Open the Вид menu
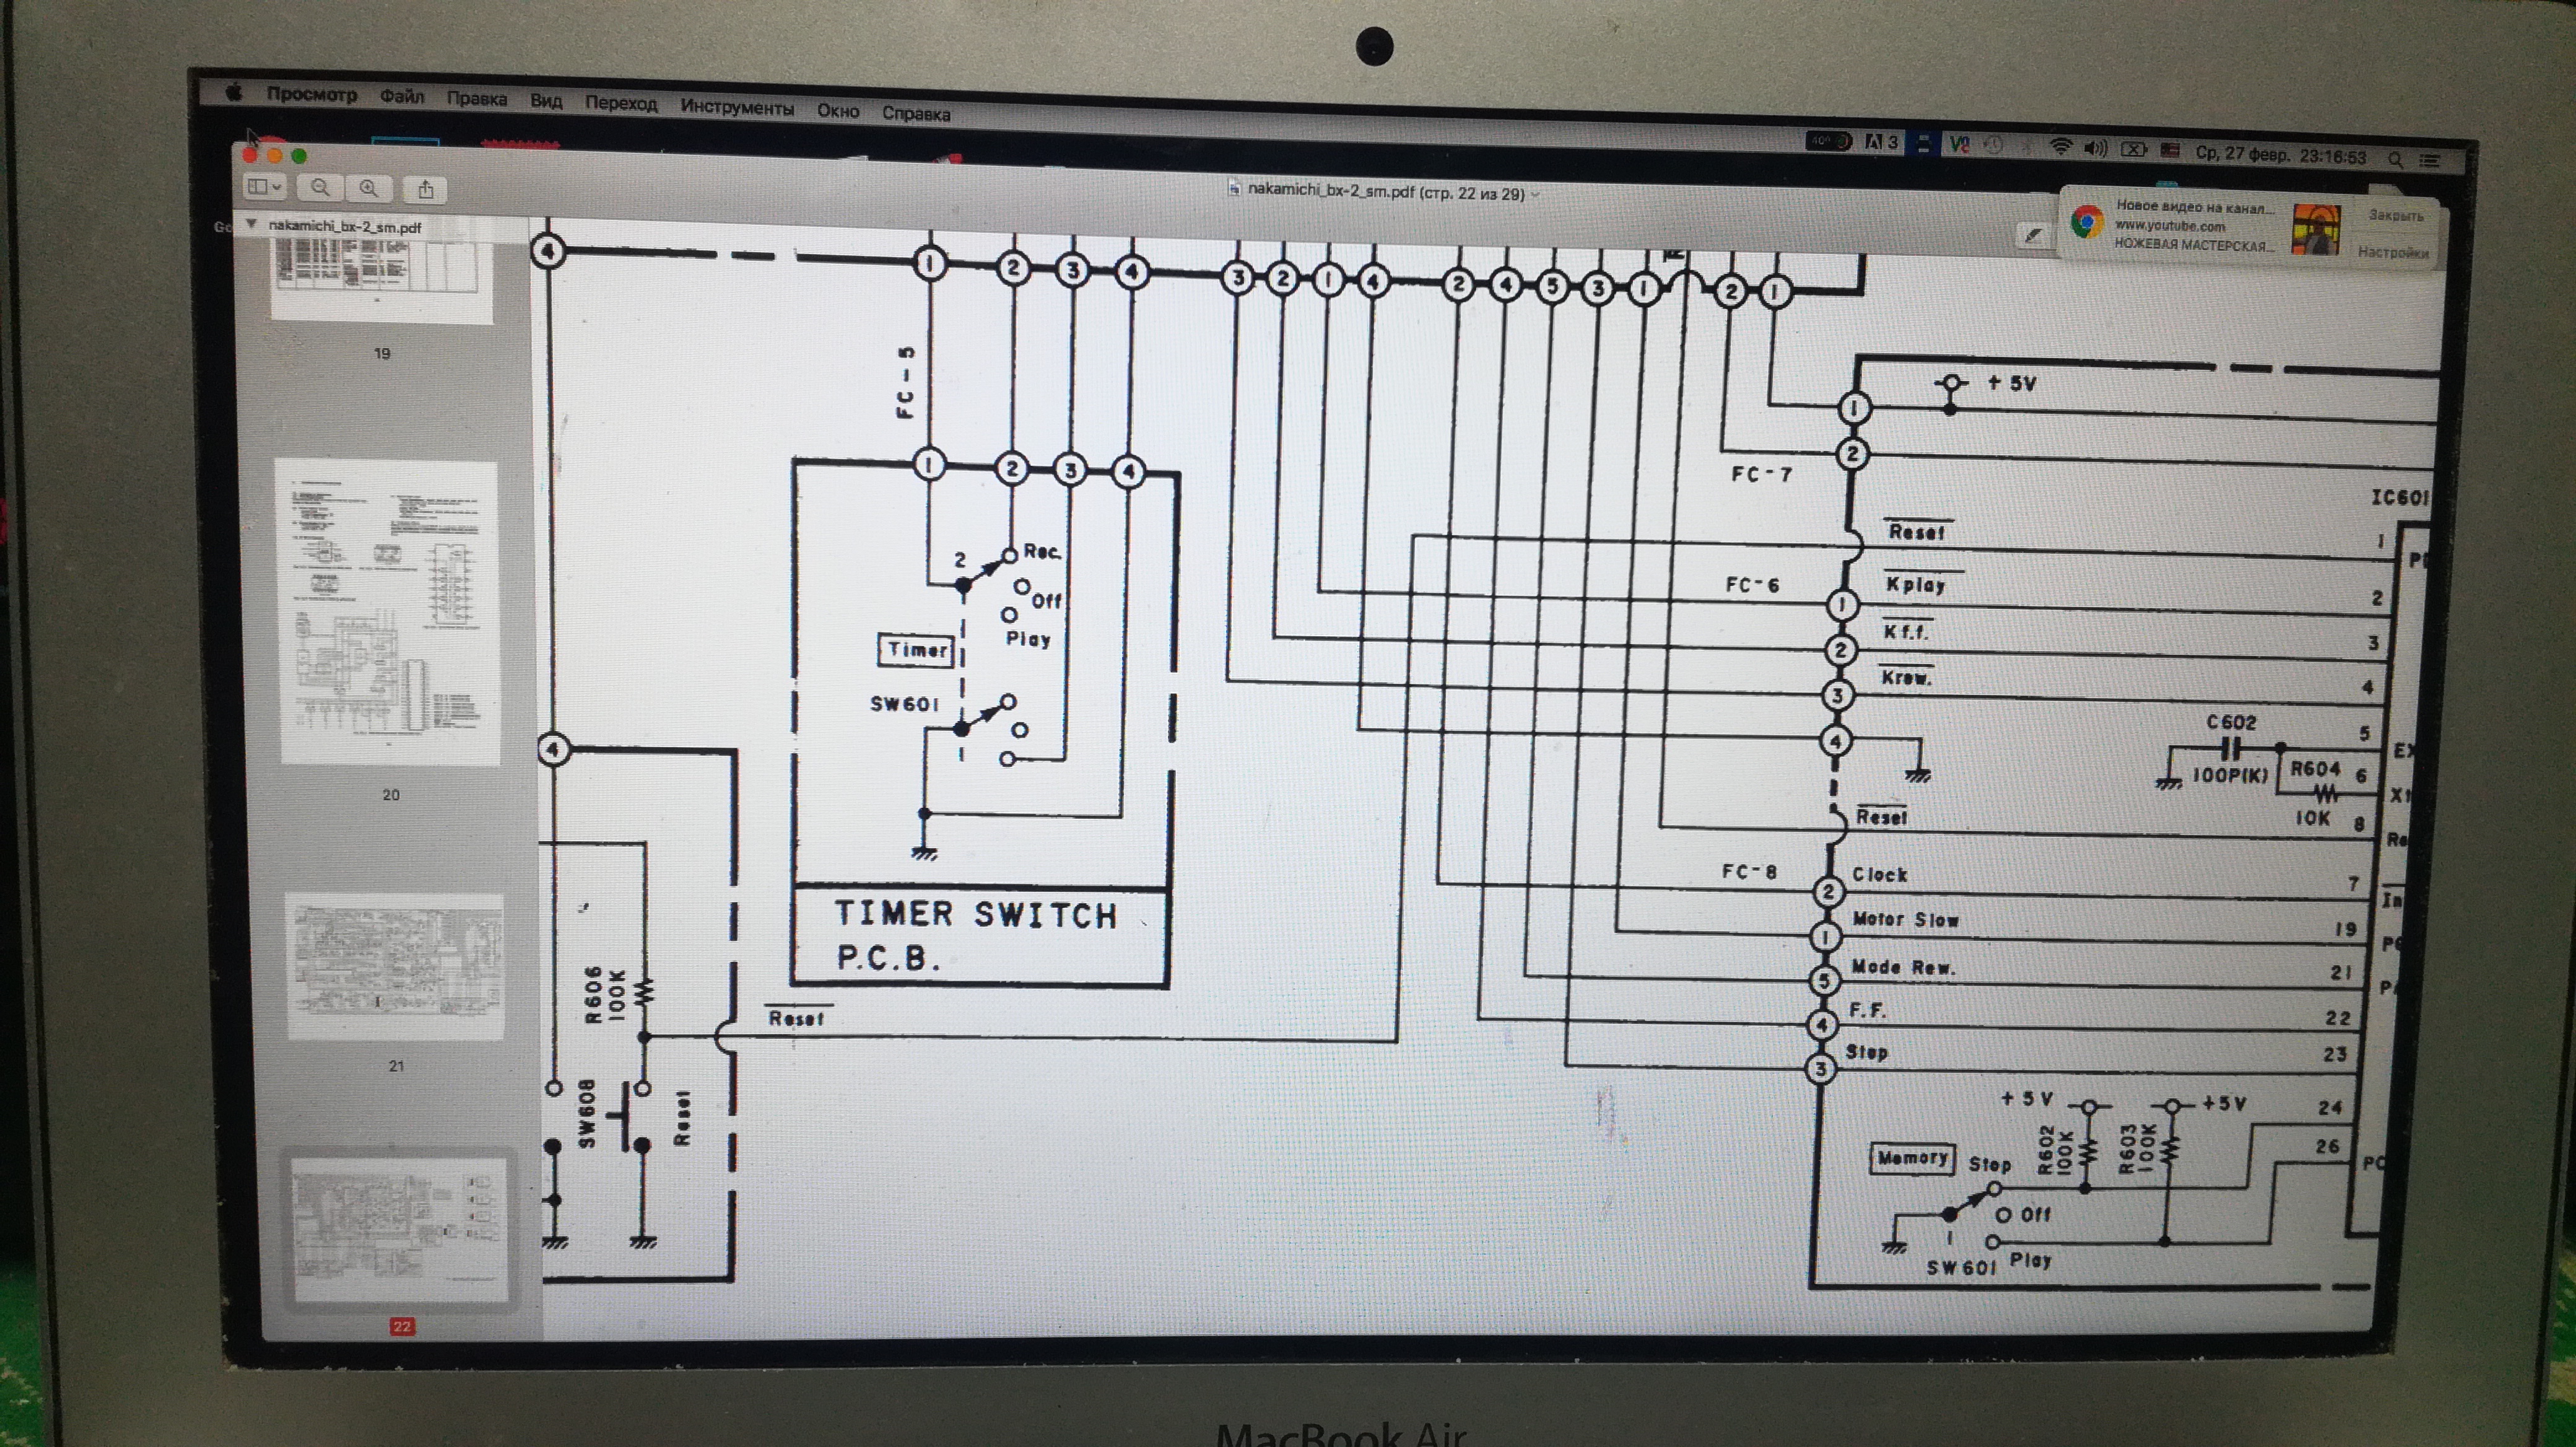 (545, 101)
